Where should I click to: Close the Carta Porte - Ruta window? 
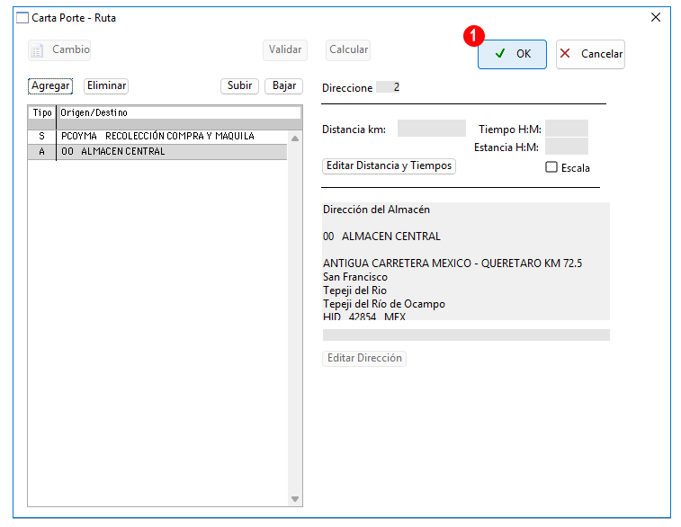pyautogui.click(x=656, y=17)
